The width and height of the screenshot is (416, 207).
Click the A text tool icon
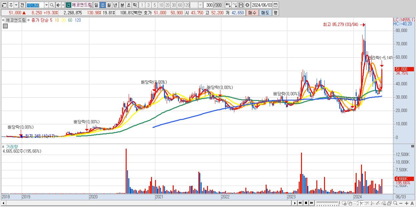[412, 203]
